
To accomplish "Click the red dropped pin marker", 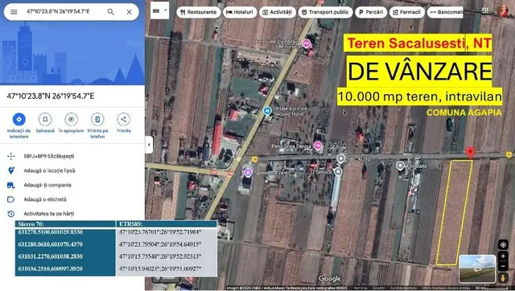I will point(470,153).
